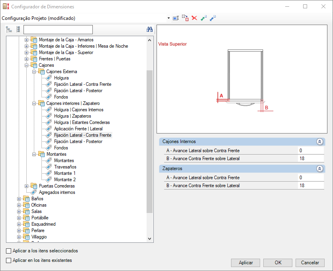Enable Aplicar a los itens seleccionados checkbox
333x271 pixels.
pyautogui.click(x=8, y=251)
